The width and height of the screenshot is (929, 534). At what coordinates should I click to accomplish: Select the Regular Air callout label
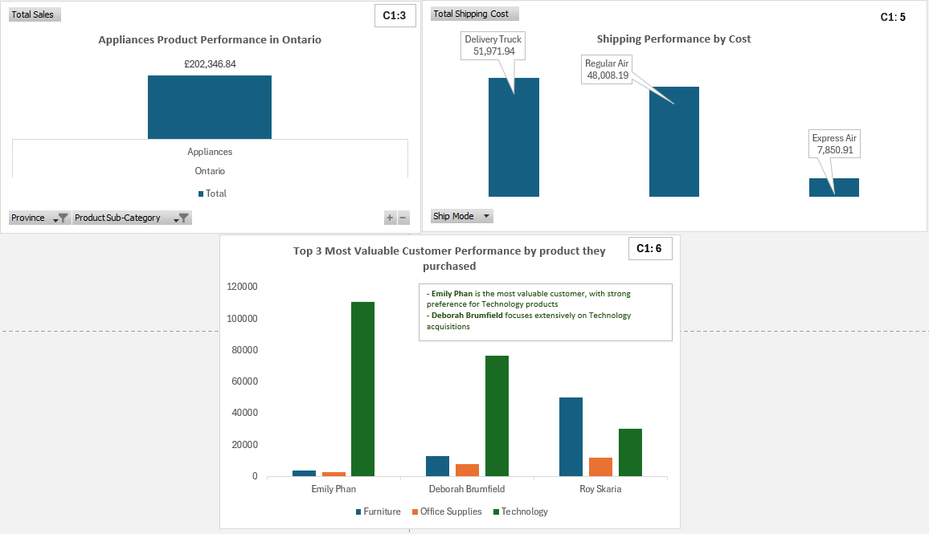(607, 70)
